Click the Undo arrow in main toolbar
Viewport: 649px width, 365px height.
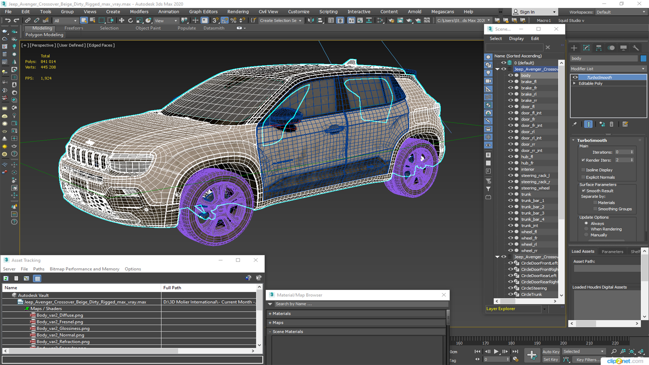pyautogui.click(x=7, y=20)
